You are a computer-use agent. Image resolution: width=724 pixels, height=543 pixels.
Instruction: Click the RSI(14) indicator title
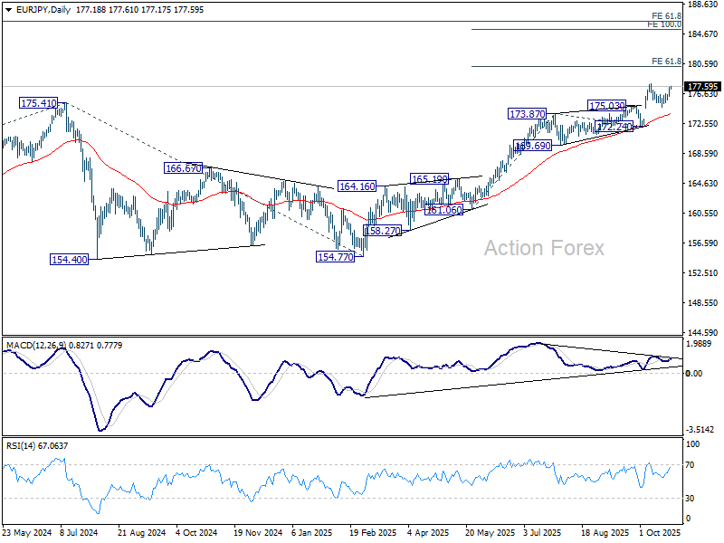tap(22, 445)
